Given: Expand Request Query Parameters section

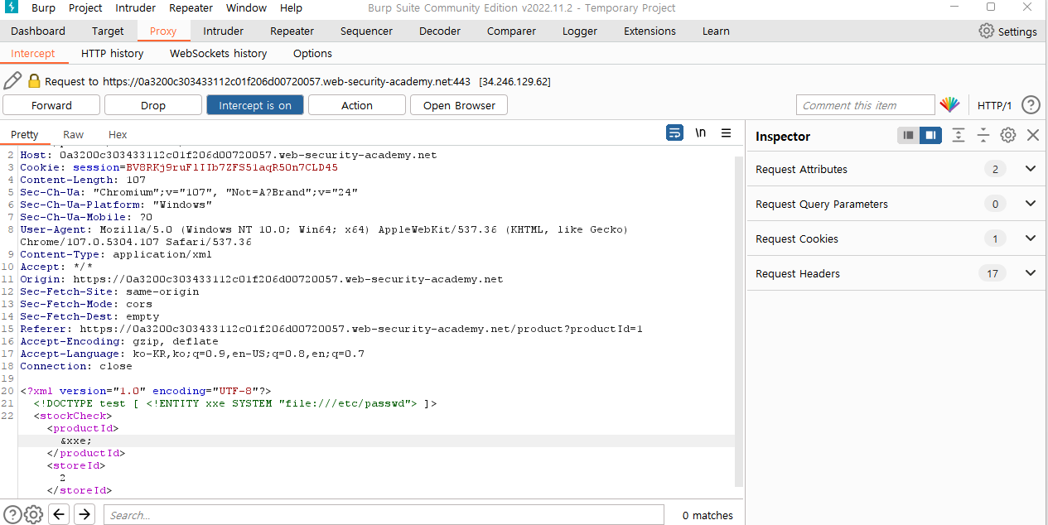Looking at the screenshot, I should (x=1031, y=204).
